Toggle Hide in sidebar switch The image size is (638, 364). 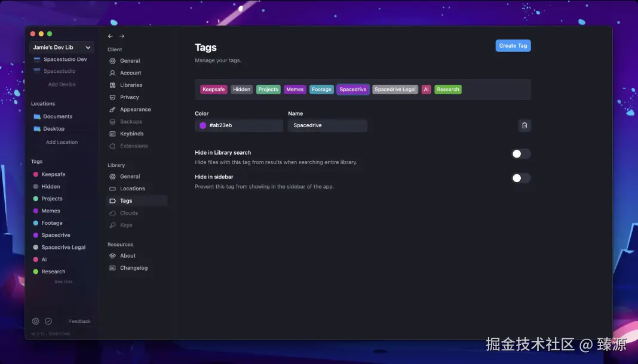(x=521, y=178)
